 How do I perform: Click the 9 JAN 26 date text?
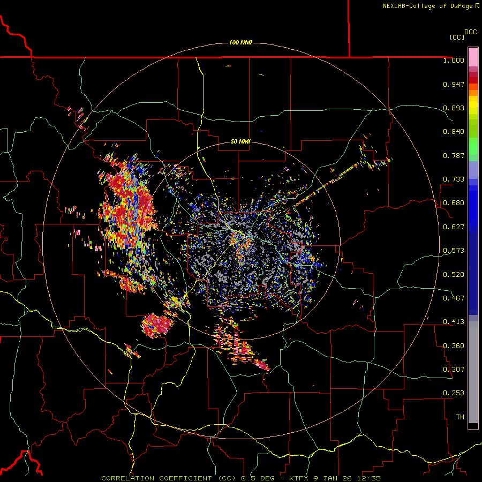point(333,478)
